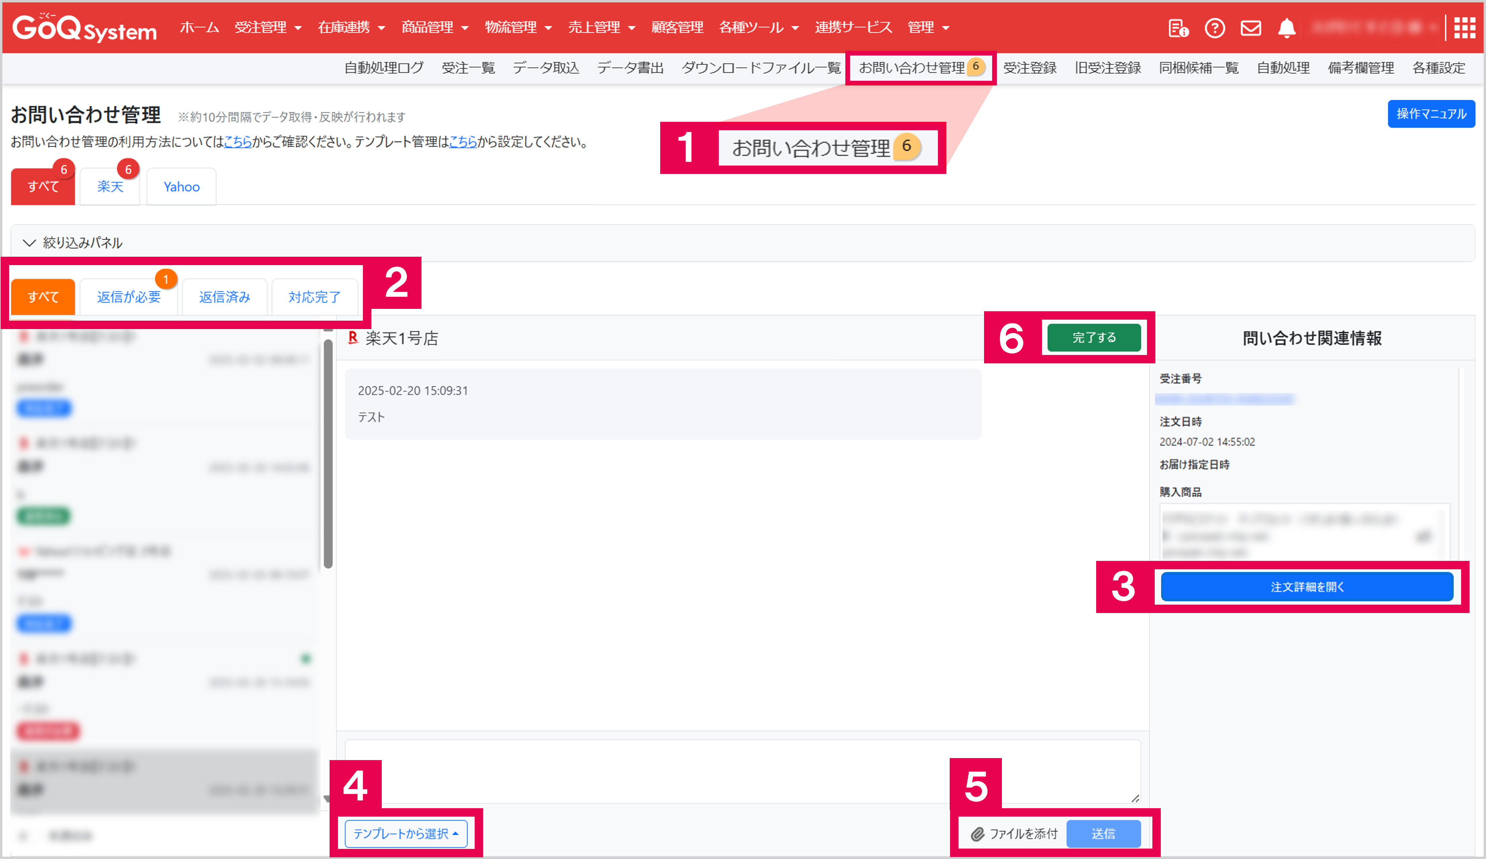Select the 楽天 mall tab
The height and width of the screenshot is (859, 1486).
click(110, 187)
